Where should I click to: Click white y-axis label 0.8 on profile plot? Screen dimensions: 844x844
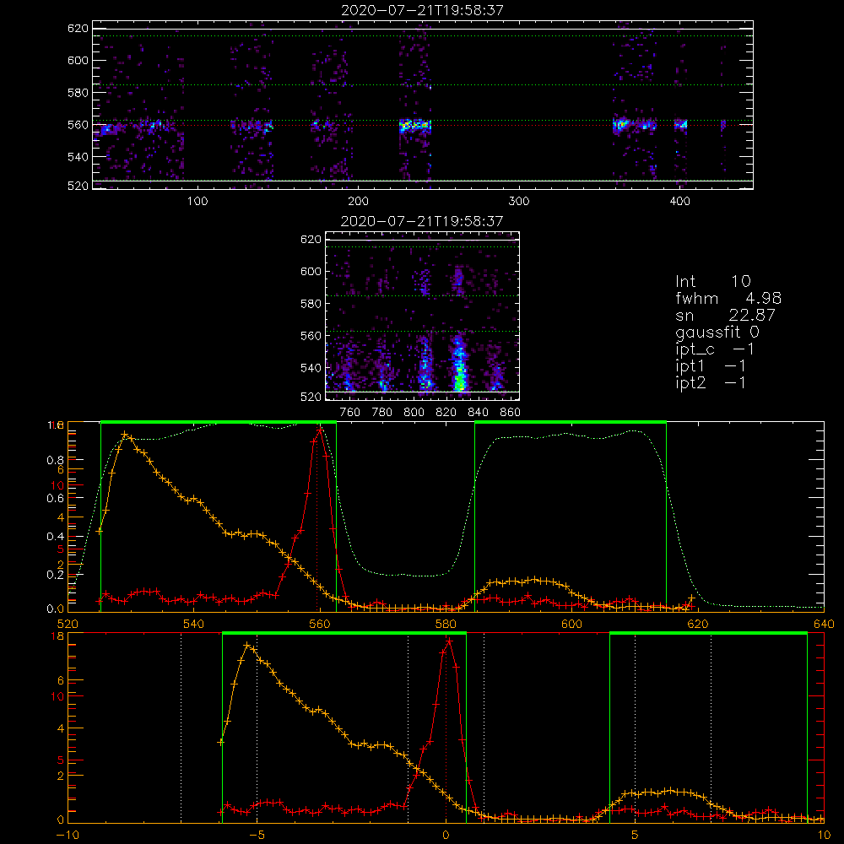click(56, 460)
